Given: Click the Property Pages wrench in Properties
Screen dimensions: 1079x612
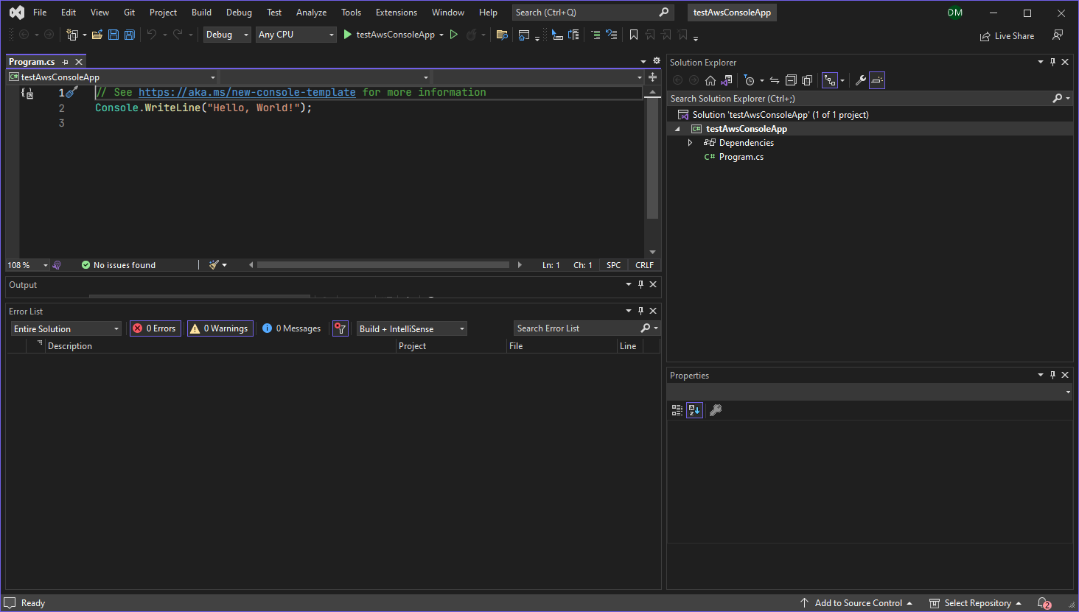Looking at the screenshot, I should 715,410.
